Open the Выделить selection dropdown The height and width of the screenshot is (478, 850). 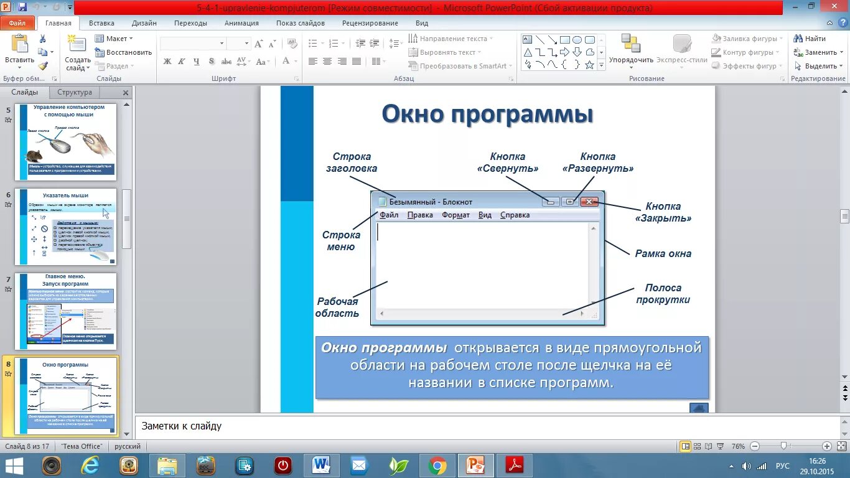click(820, 66)
